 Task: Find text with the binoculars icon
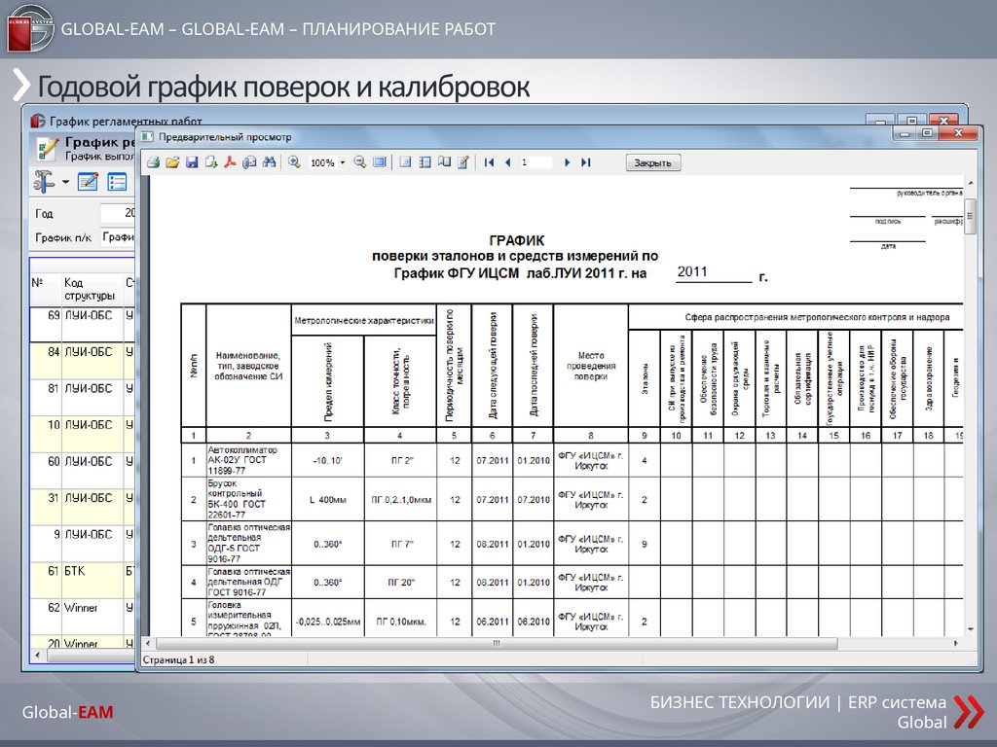(x=269, y=162)
